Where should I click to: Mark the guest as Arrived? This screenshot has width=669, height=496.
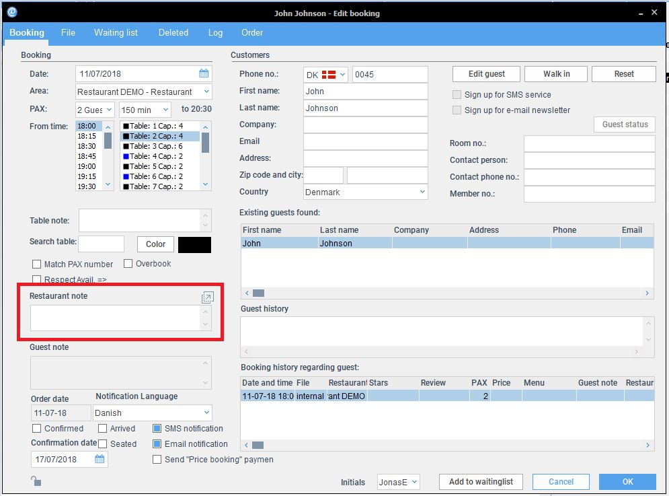[x=102, y=429]
